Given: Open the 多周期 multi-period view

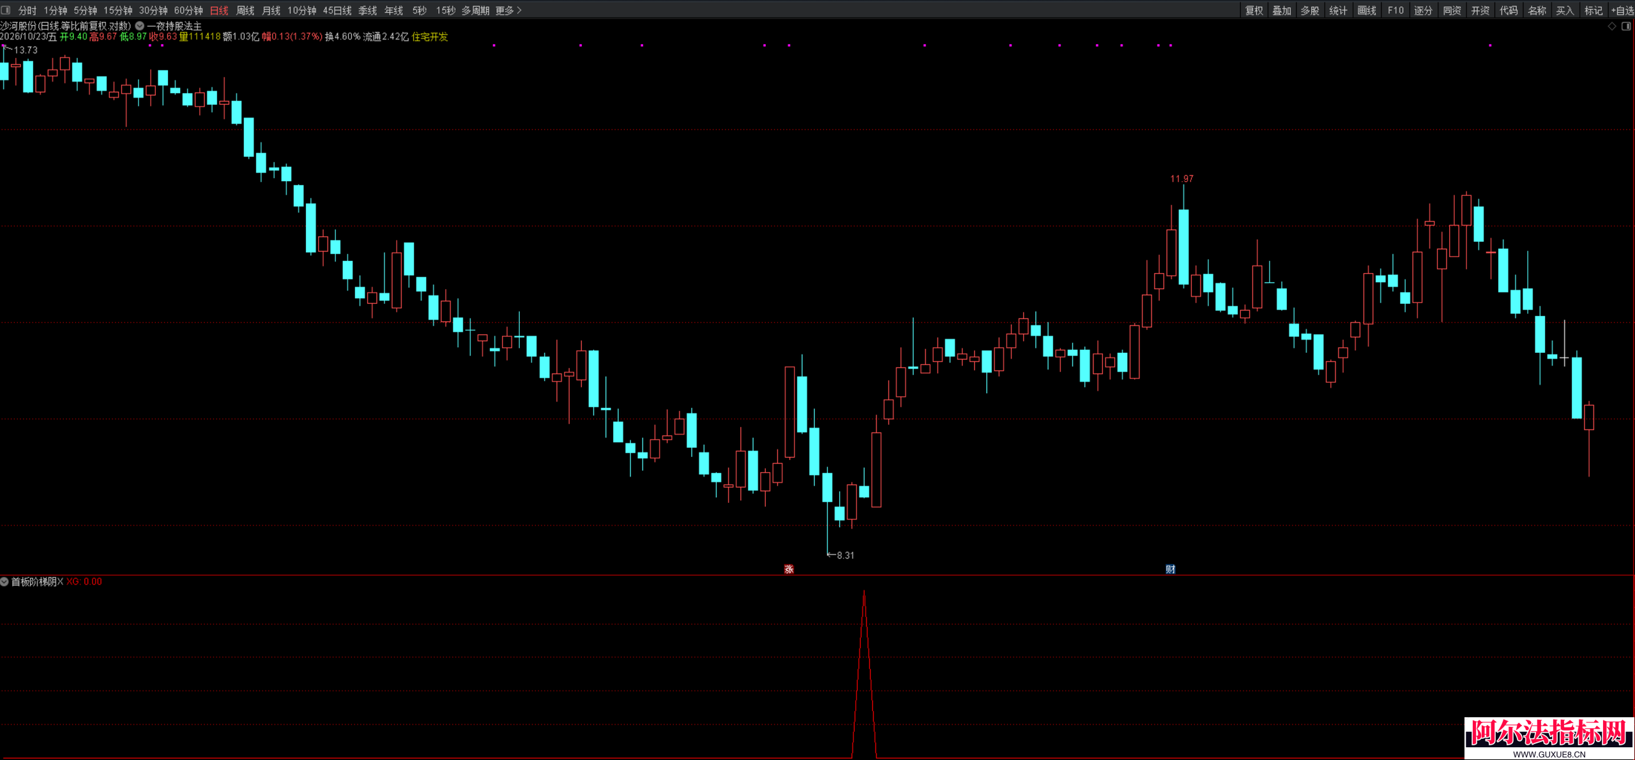Looking at the screenshot, I should click(475, 10).
